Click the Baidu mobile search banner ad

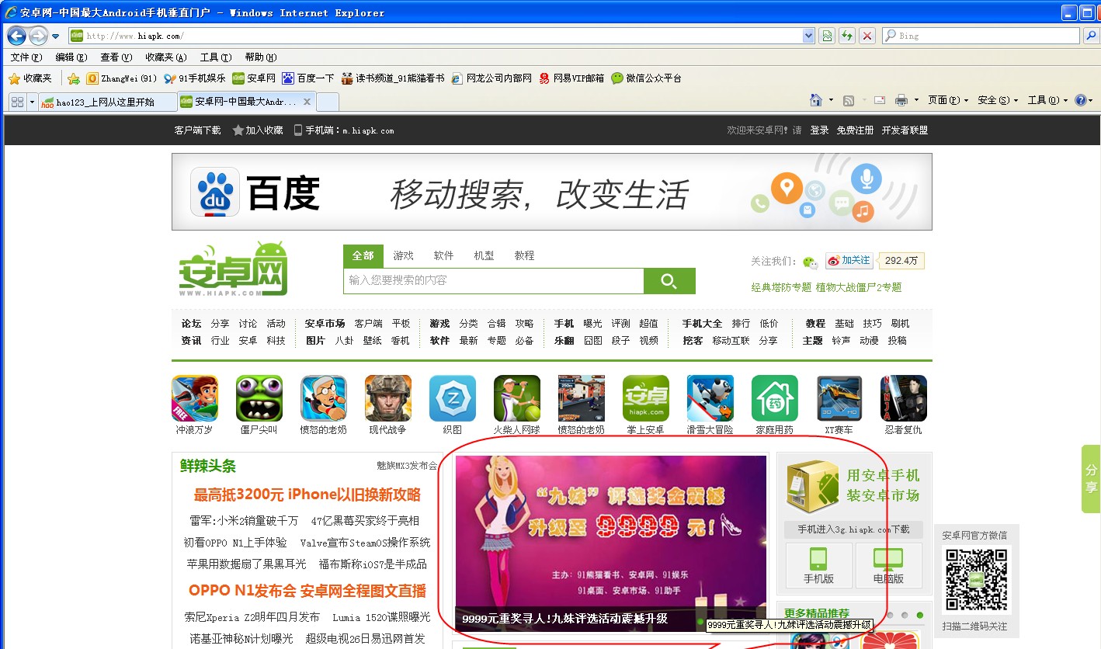(x=551, y=192)
